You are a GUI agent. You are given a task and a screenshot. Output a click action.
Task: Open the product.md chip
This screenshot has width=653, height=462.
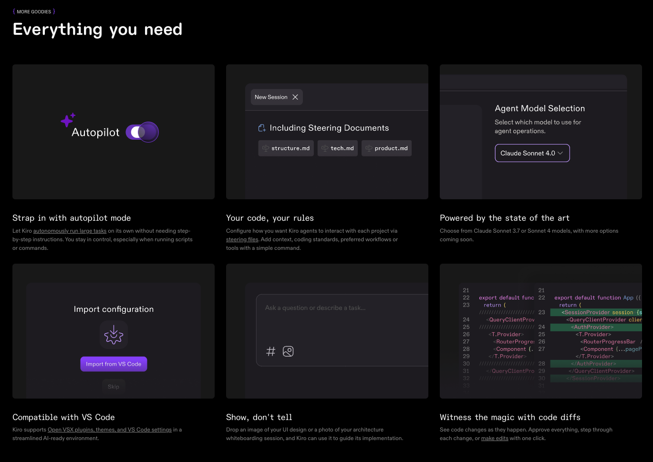click(x=386, y=148)
